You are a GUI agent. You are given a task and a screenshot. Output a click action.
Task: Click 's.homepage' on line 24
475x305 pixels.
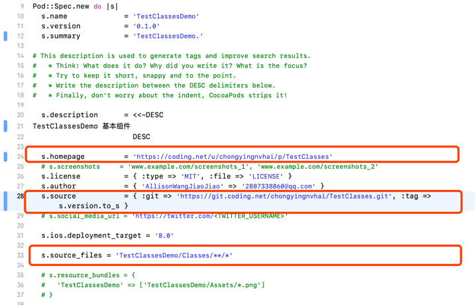[63, 156]
